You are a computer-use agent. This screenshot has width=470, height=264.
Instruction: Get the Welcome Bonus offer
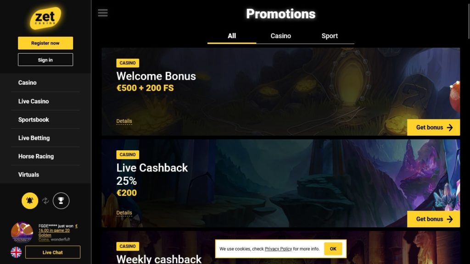433,127
